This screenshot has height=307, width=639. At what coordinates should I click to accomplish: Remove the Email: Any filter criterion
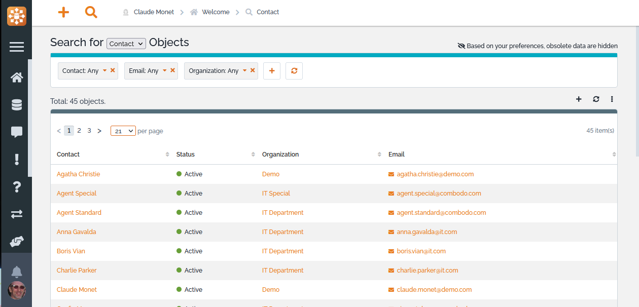tap(172, 70)
